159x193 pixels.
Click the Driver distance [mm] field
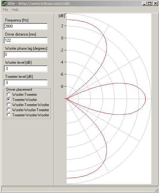pyautogui.click(x=26, y=40)
